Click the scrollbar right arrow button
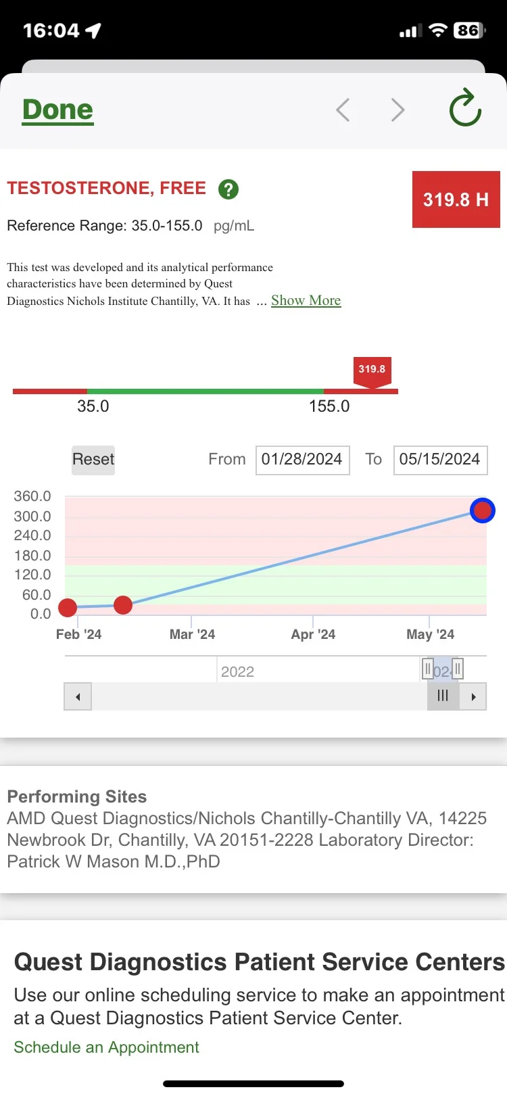507x1098 pixels. (473, 696)
